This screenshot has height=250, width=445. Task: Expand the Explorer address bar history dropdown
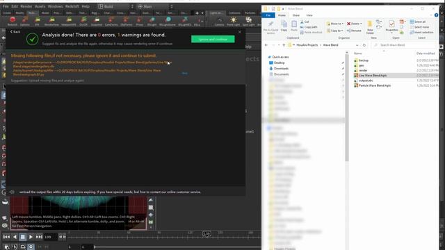357,45
